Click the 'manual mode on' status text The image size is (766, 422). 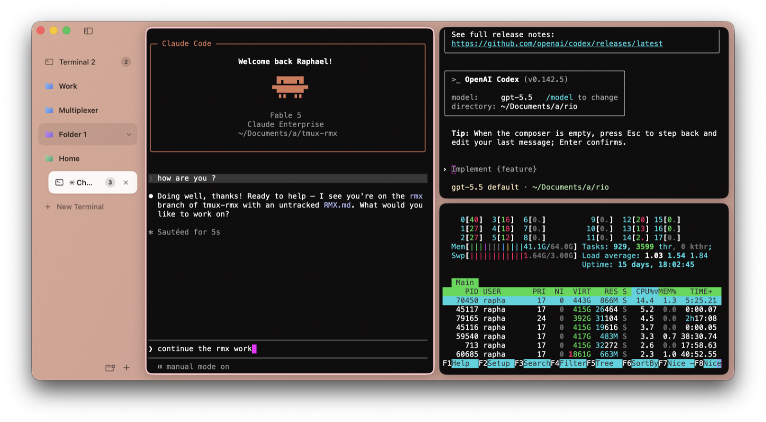coord(198,367)
